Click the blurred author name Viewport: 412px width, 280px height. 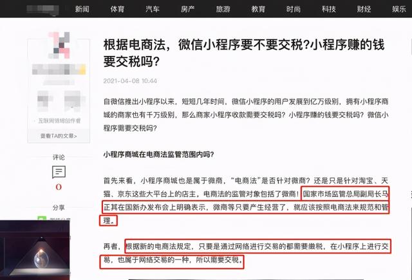pyautogui.click(x=59, y=70)
